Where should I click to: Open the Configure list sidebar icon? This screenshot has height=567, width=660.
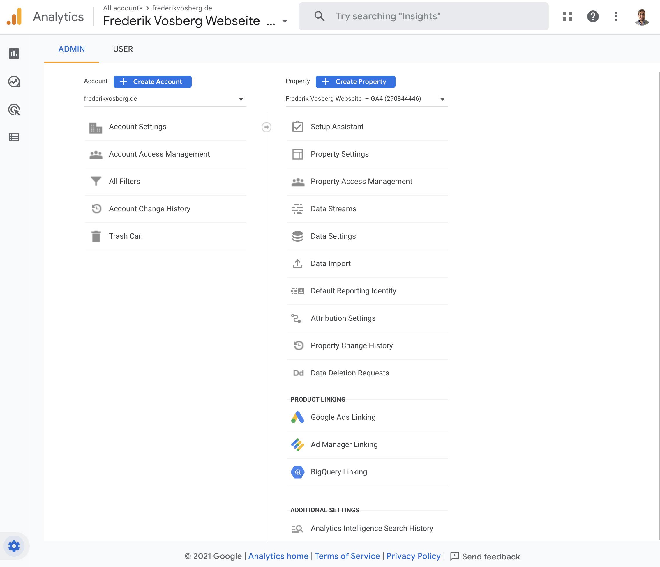tap(14, 138)
